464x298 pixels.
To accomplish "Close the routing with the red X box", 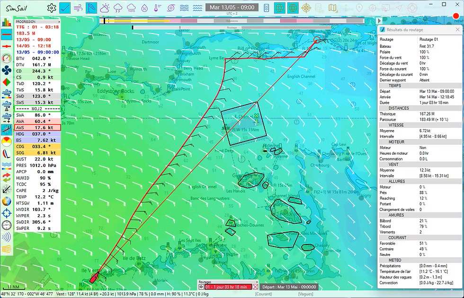I will pyautogui.click(x=256, y=287).
